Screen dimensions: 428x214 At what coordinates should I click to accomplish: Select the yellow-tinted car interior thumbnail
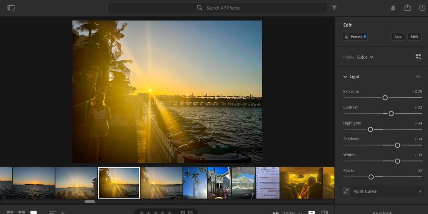pyautogui.click(x=301, y=183)
